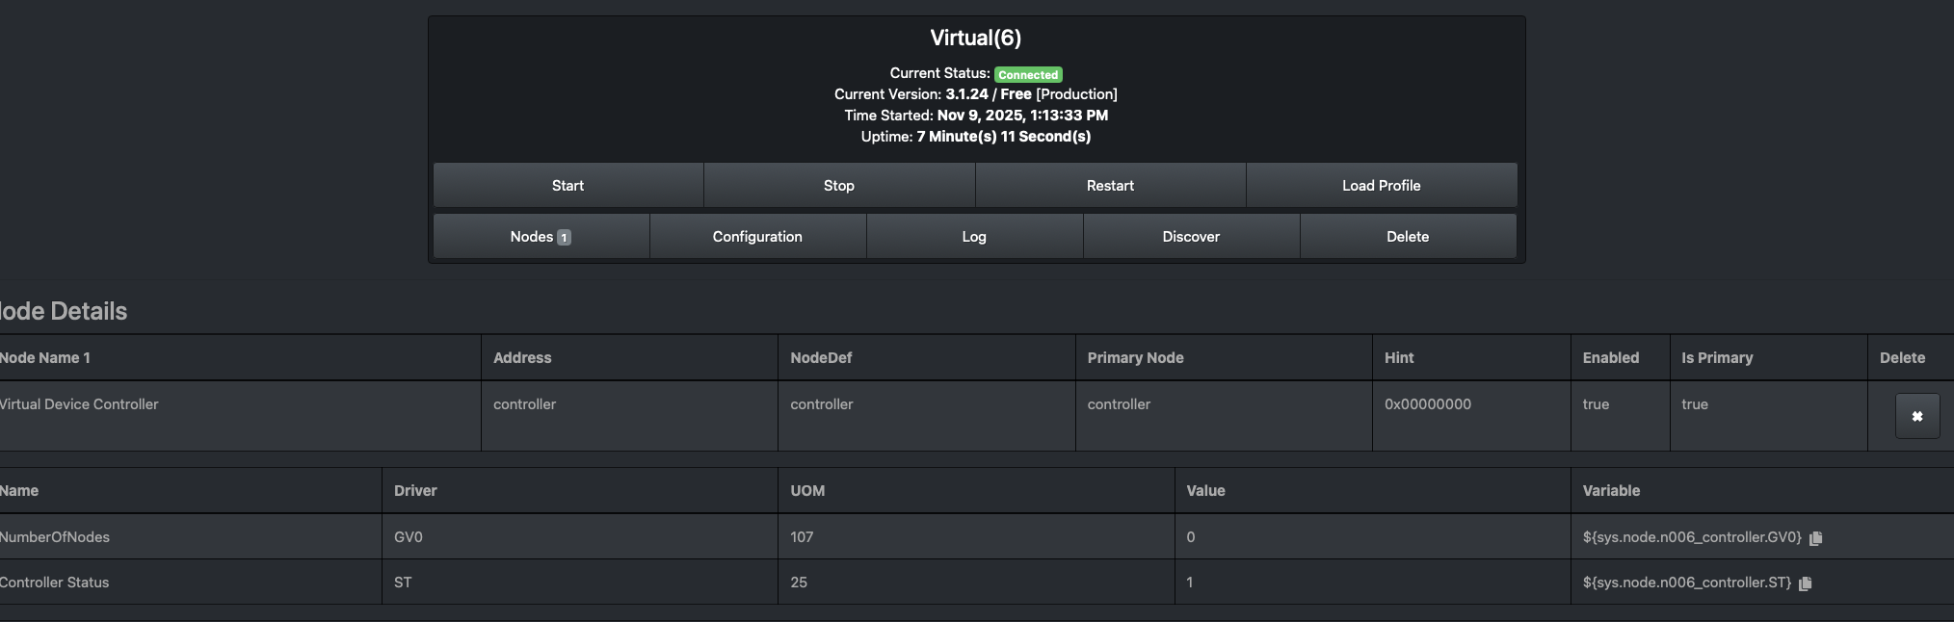Open the Log view
Viewport: 1954px width, 622px height.
click(x=973, y=237)
